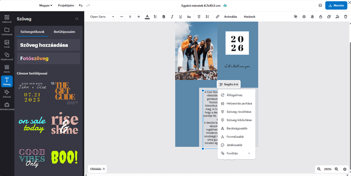Open the Feltöltések uploads panel
The image size is (351, 176).
pos(7,31)
